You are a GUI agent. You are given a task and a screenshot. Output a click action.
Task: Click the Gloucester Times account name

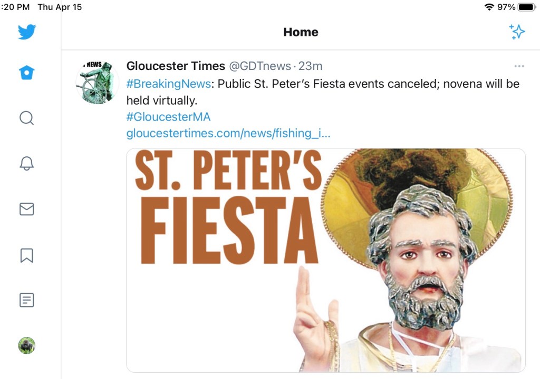(x=176, y=66)
